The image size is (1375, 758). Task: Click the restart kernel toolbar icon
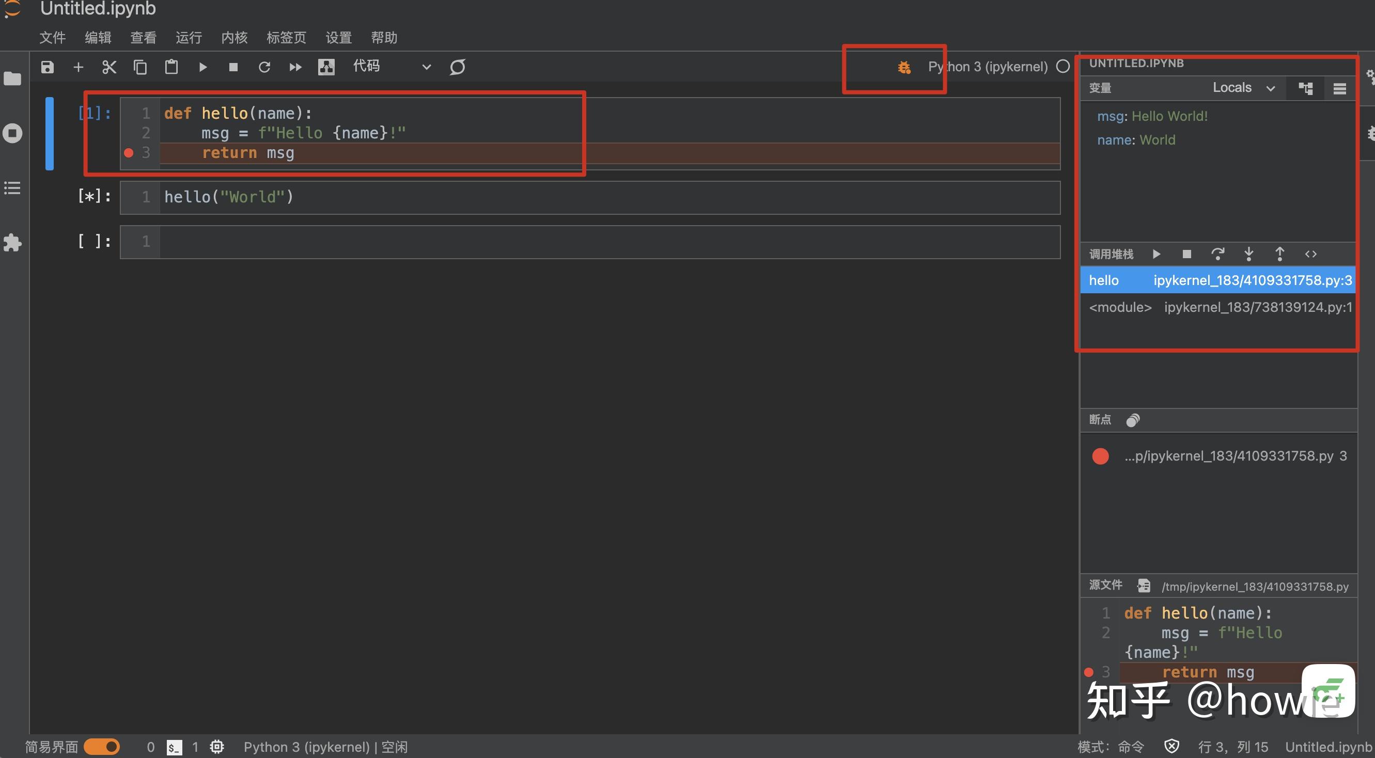pos(264,67)
